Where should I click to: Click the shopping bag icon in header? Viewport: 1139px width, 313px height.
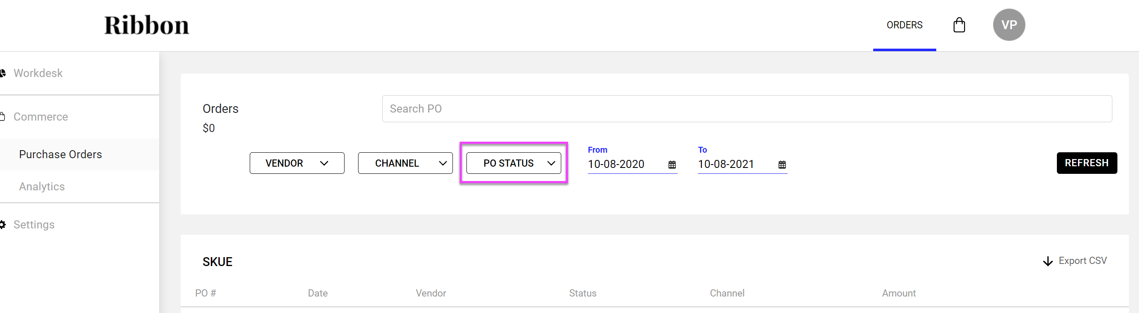[959, 25]
